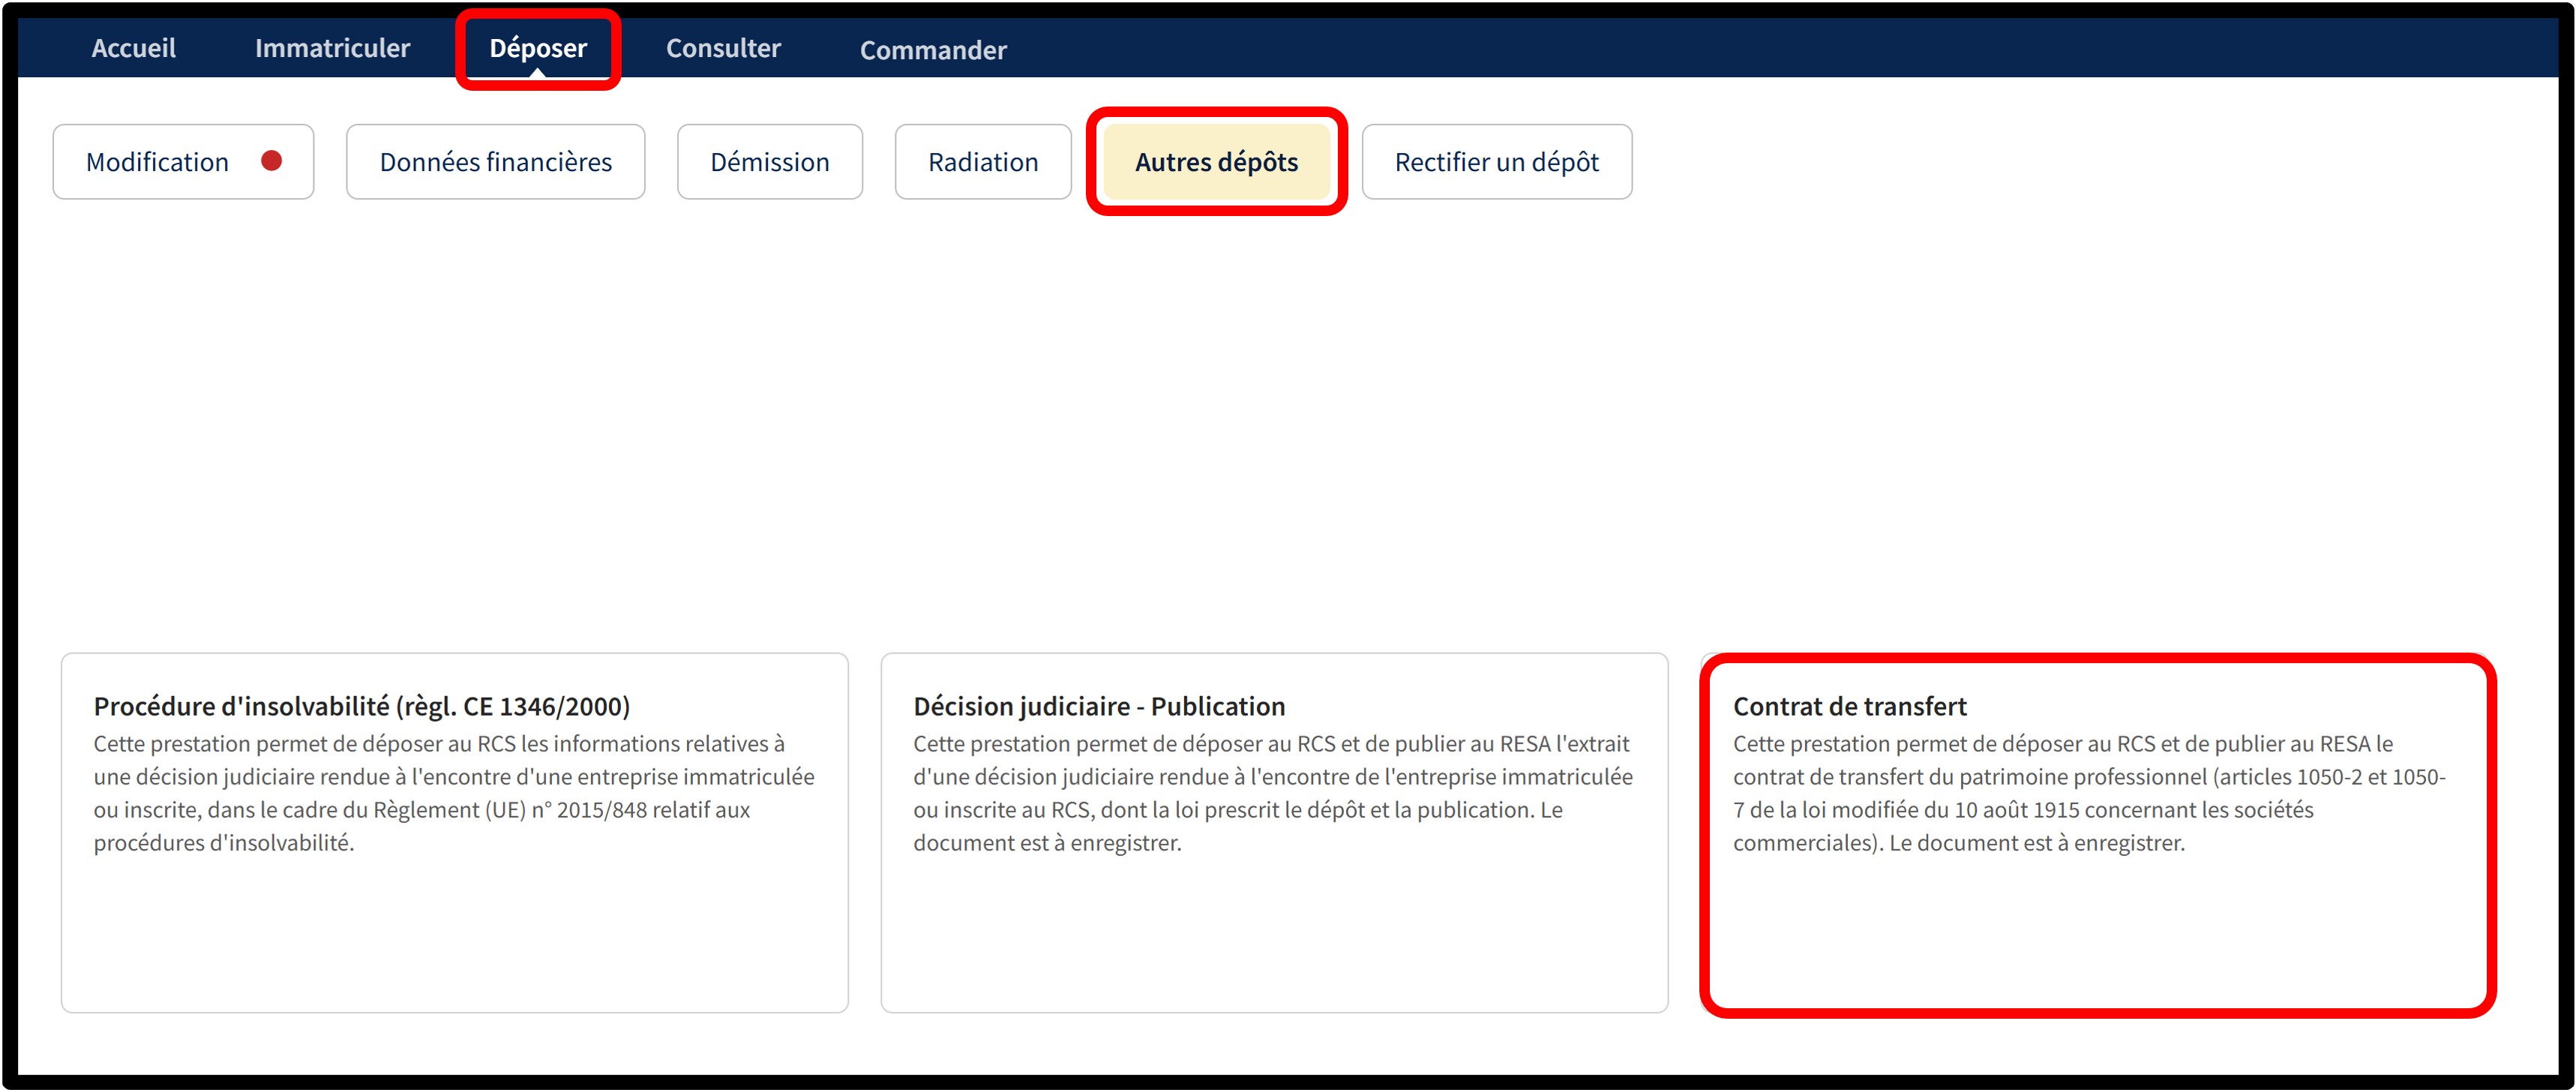Screen dimensions: 2576x1090
Task: Click the active indicator arrow under Déposer
Action: click(x=538, y=73)
